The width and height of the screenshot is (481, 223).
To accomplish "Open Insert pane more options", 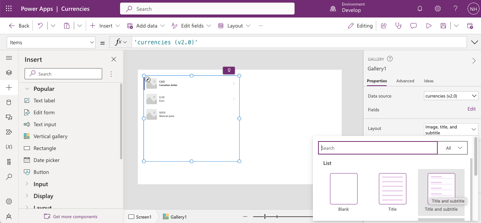I will click(111, 74).
